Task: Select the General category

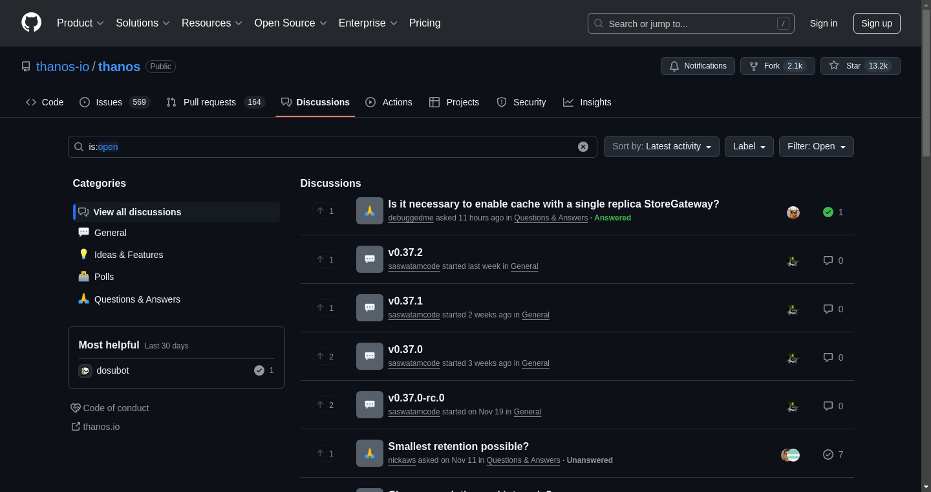Action: tap(177, 233)
